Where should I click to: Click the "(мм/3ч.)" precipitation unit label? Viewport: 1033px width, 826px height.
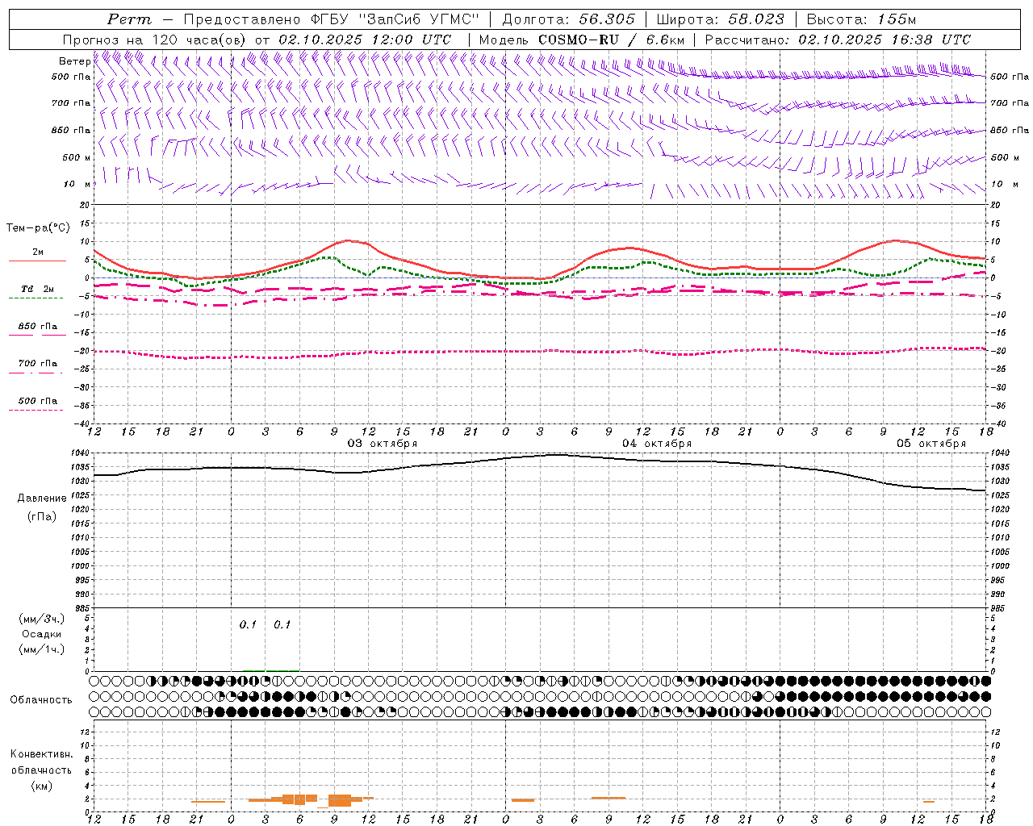click(42, 619)
